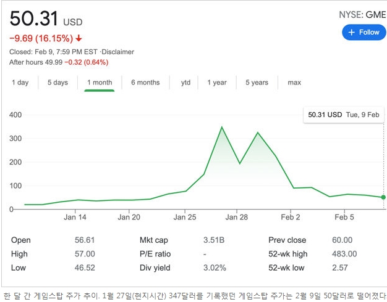Click the Closed: Feb 9, 7:59 PM EST text
387x302 pixels.
(x=53, y=52)
